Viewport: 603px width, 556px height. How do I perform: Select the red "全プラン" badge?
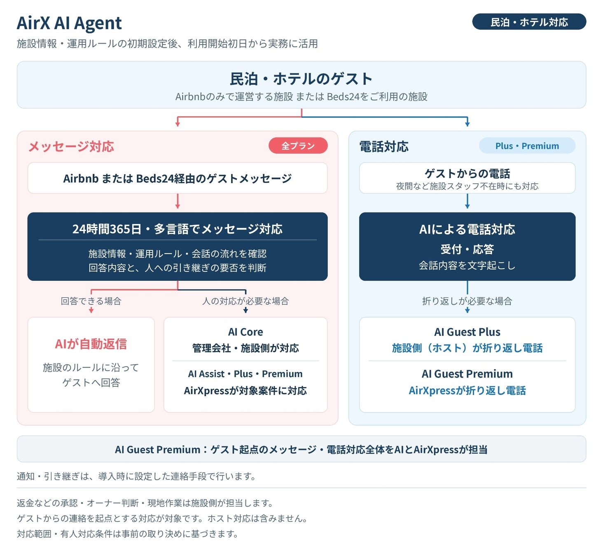(298, 146)
